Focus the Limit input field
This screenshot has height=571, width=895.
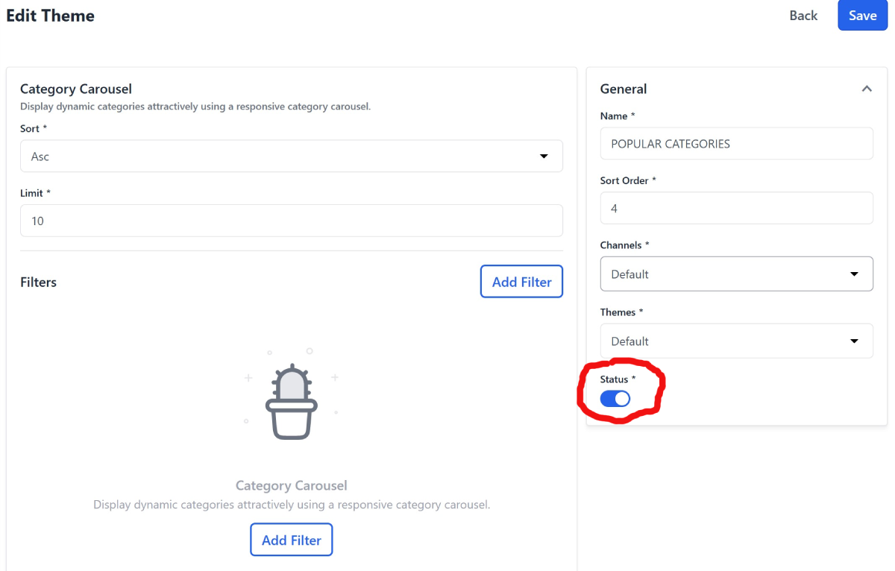click(x=291, y=221)
